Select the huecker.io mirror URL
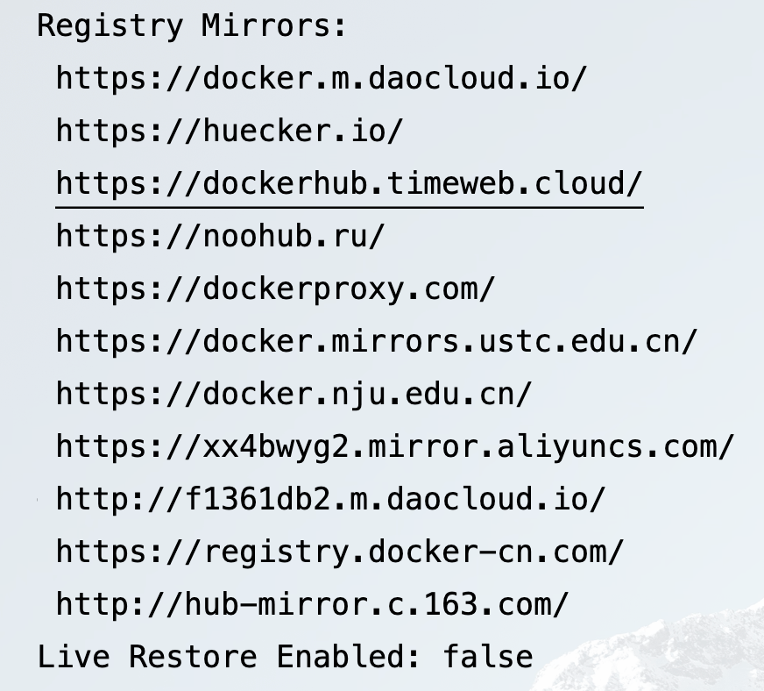 230,132
